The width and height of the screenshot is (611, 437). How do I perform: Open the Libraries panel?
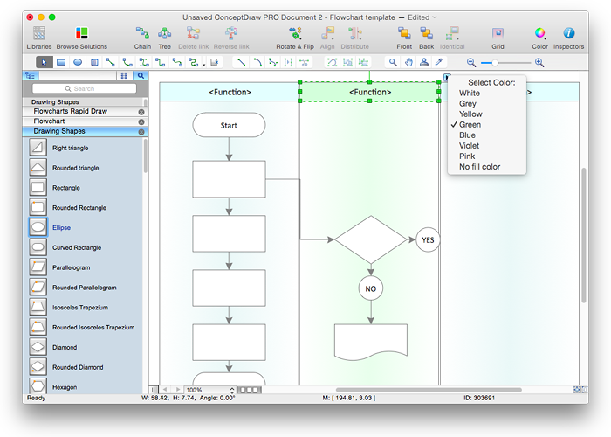click(x=39, y=38)
